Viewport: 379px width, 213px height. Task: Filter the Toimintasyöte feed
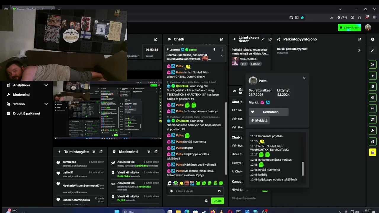point(94,152)
